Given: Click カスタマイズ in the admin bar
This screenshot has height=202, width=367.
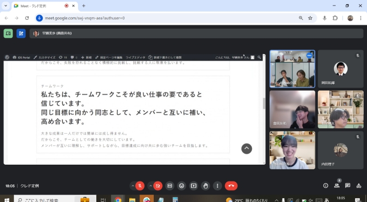Looking at the screenshot, I should (44, 57).
